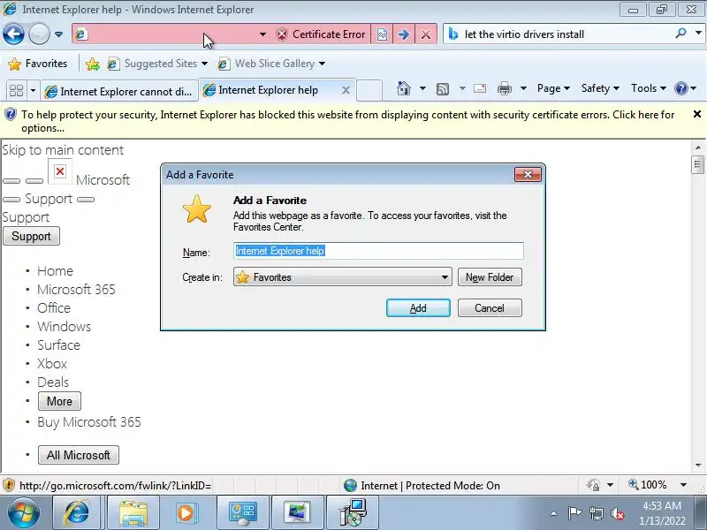This screenshot has height=530, width=707.
Task: Click the Internet Explorer taskbar icon
Action: [78, 513]
